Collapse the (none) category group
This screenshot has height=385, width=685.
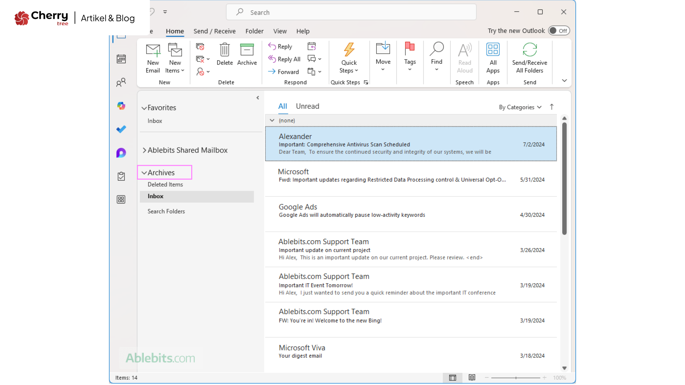(x=272, y=120)
